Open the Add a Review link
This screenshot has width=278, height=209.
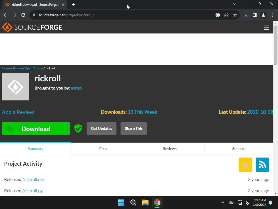[x=18, y=112]
